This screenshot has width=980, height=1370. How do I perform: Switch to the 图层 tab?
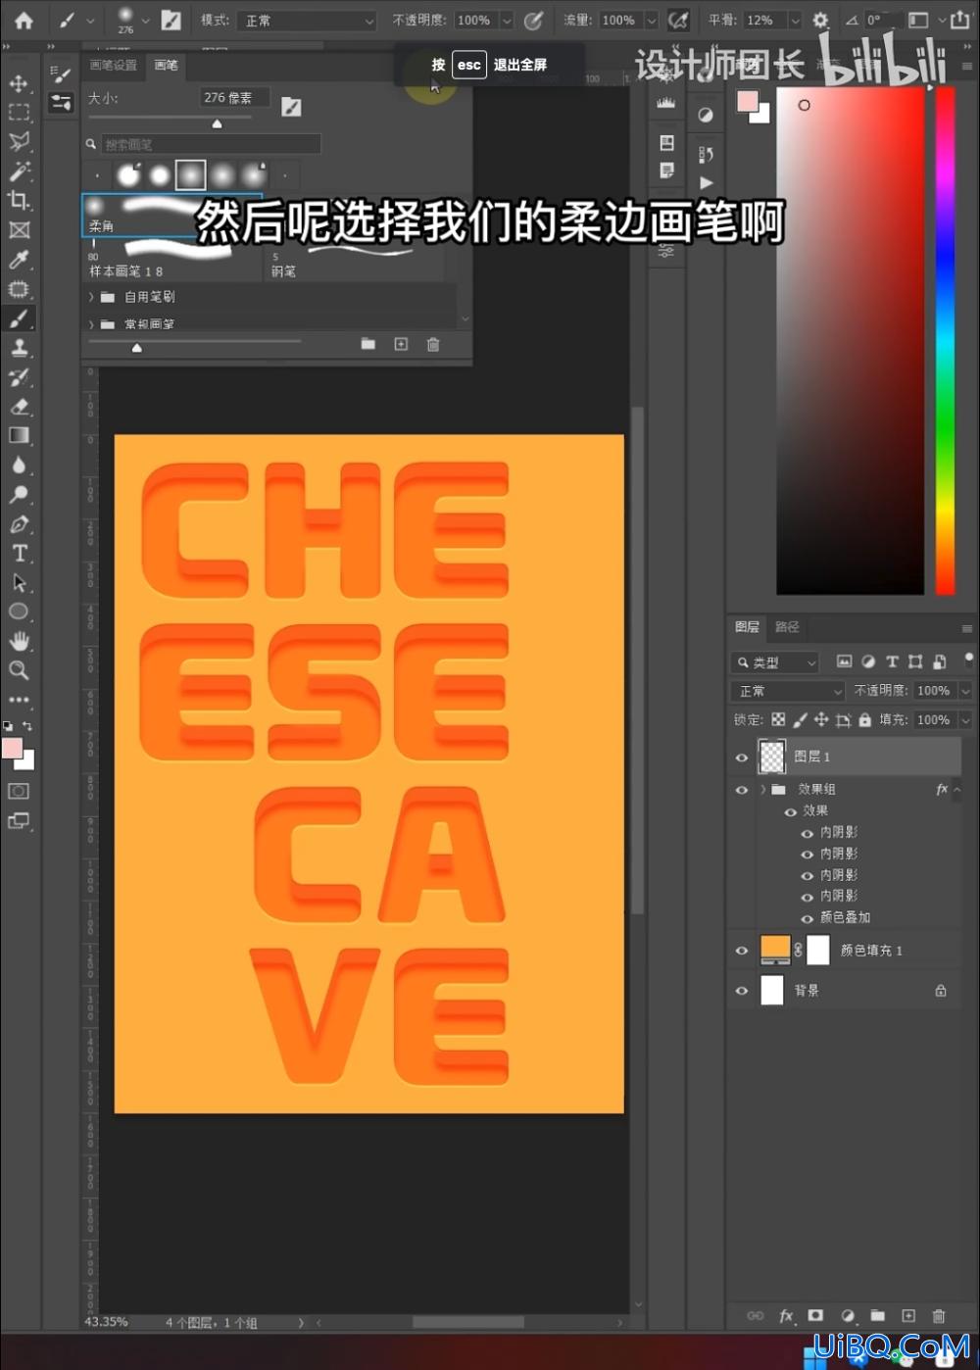click(x=747, y=627)
